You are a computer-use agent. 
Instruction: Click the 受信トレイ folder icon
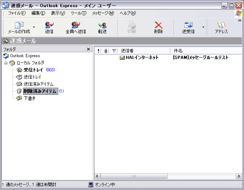[x=19, y=70]
